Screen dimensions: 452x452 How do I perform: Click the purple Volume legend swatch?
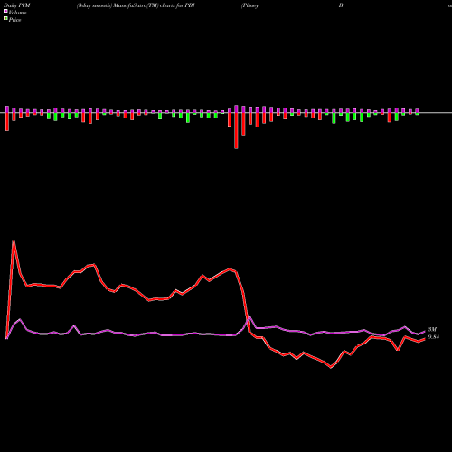click(5, 12)
